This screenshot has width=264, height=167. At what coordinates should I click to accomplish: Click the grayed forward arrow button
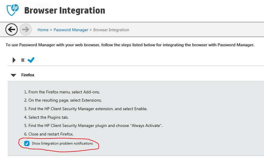pos(26,29)
